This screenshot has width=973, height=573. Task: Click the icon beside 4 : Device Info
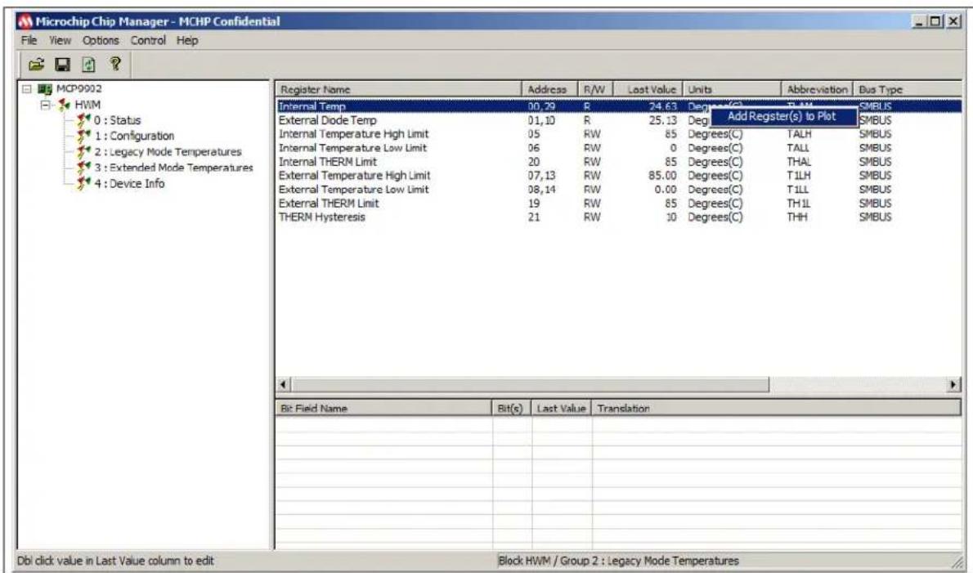[x=83, y=184]
